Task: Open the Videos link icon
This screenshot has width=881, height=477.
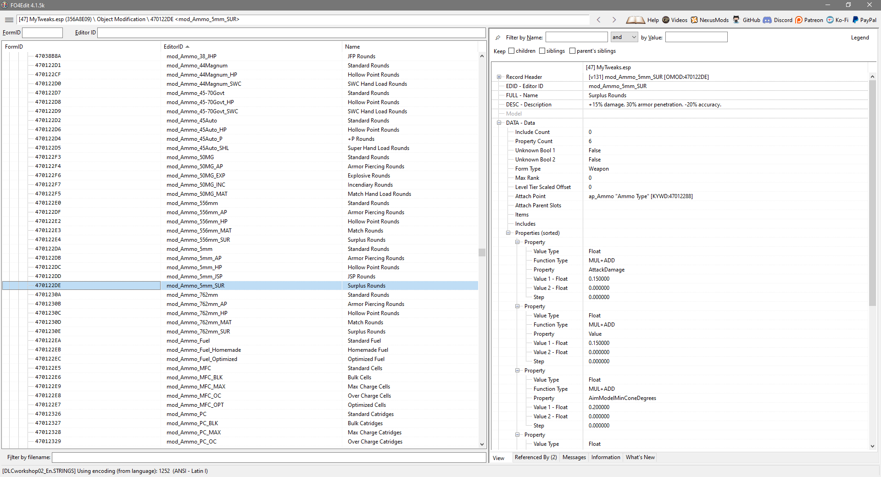Action: coord(666,20)
